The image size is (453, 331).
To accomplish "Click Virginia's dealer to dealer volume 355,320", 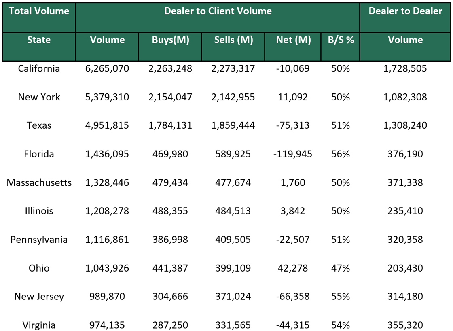I will [x=405, y=325].
